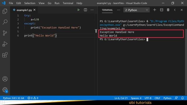Click 'Hello World' terminal output line
Image resolution: width=187 pixels, height=105 pixels.
click(108, 36)
